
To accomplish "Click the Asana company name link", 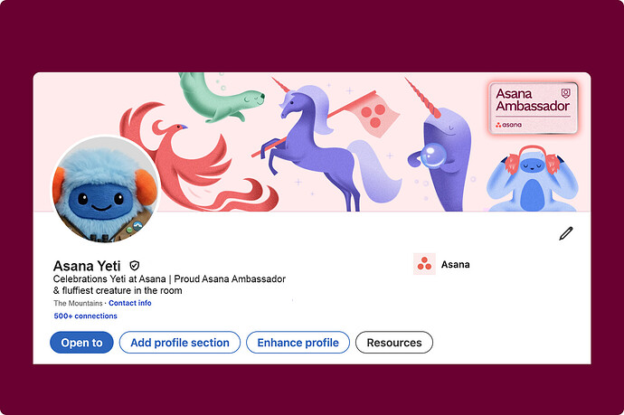I will [x=455, y=265].
